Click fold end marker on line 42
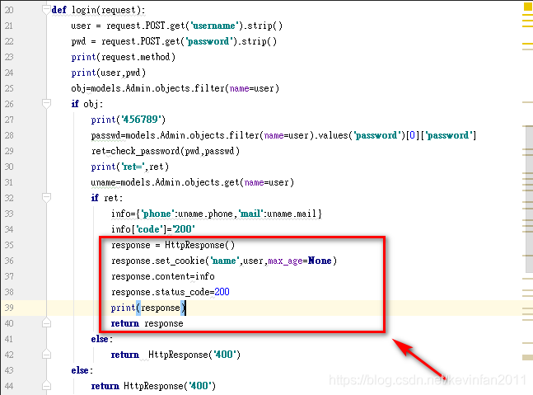Image resolution: width=533 pixels, height=395 pixels. tap(47, 354)
